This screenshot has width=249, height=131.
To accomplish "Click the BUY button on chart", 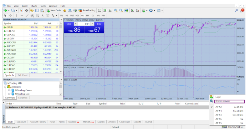I will 99,24.
